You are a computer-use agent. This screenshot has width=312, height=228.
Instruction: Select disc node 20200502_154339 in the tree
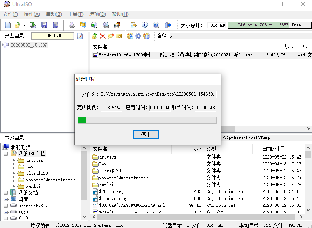click(29, 45)
